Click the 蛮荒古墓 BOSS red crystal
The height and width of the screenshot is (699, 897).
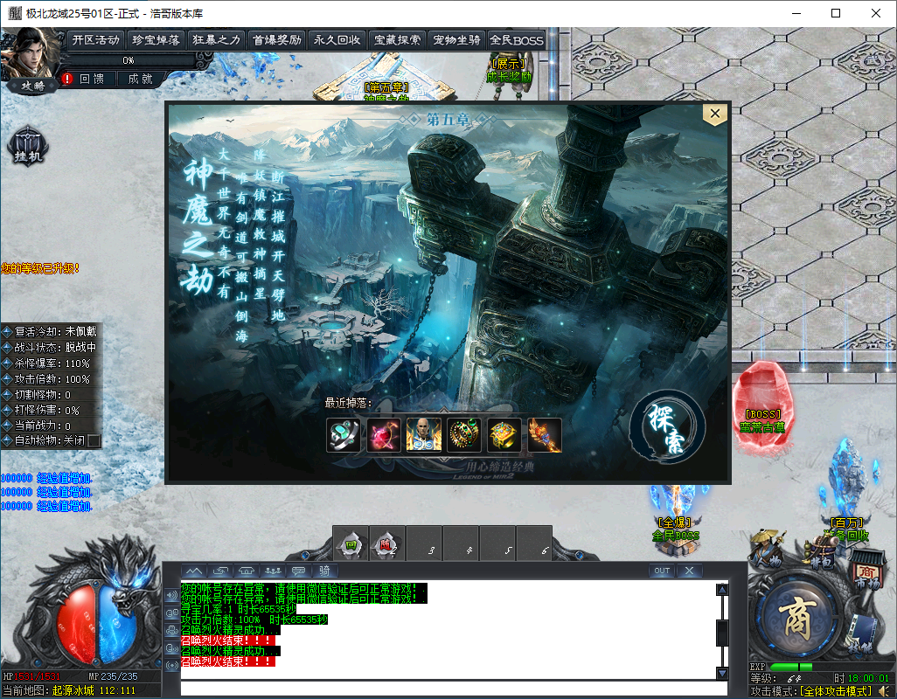[762, 405]
